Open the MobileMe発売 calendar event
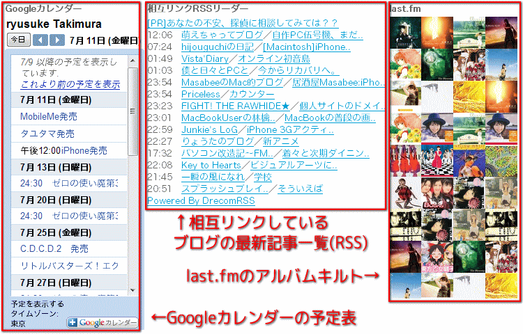This screenshot has width=523, height=334. click(x=49, y=116)
